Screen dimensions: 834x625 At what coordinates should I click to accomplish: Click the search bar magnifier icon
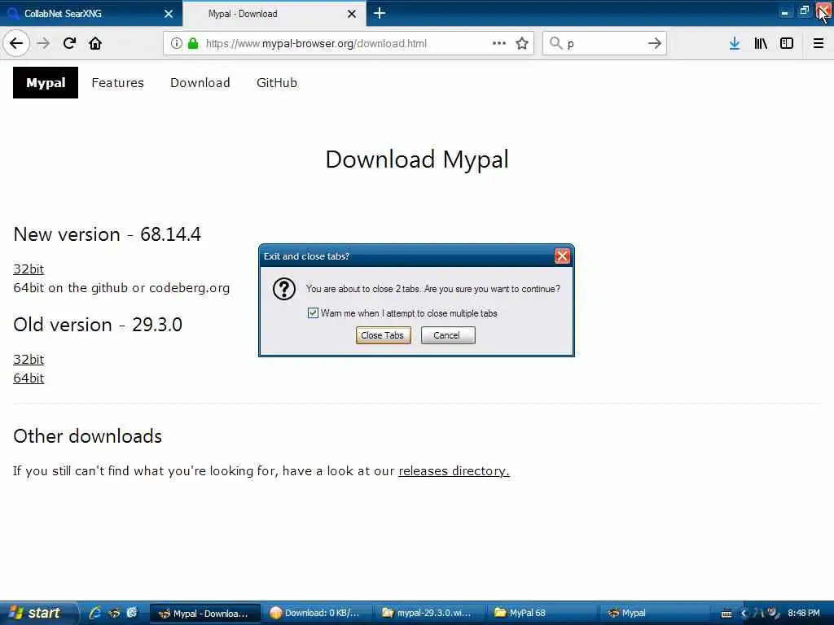click(555, 43)
